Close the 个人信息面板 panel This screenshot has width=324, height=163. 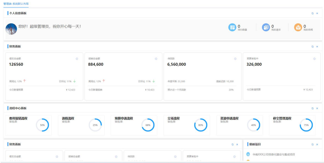coord(317,13)
